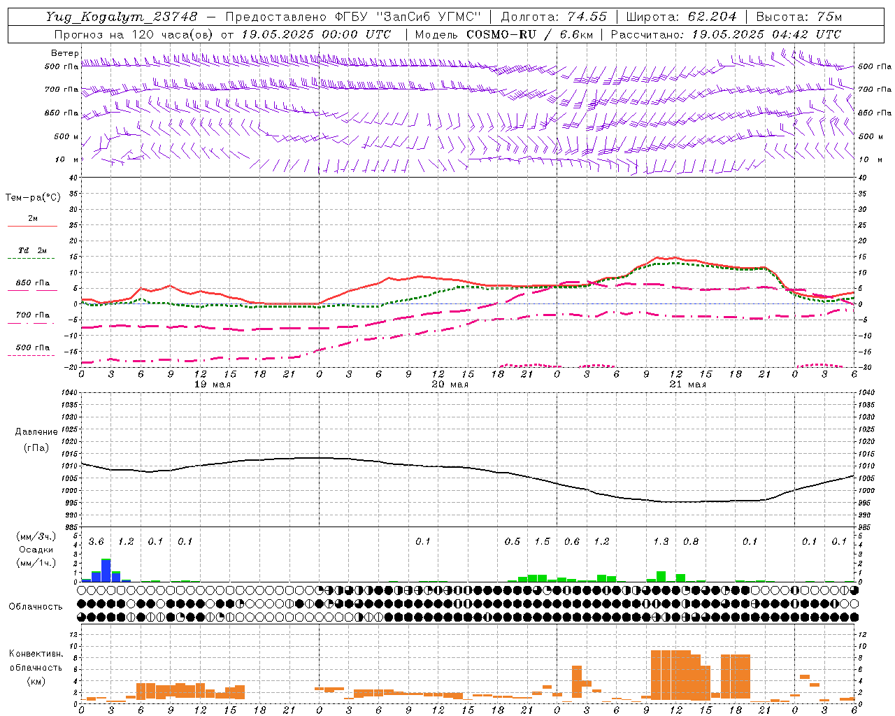Click the Облачность cloudiness row label
This screenshot has width=895, height=716.
click(x=36, y=607)
